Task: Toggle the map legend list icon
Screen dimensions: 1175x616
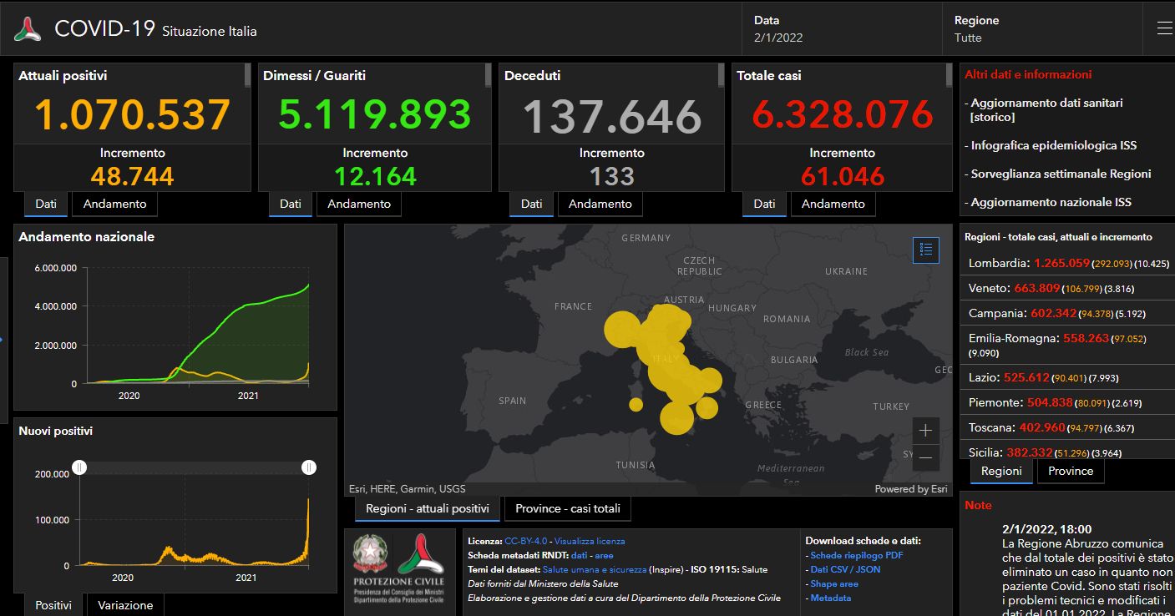Action: tap(925, 250)
